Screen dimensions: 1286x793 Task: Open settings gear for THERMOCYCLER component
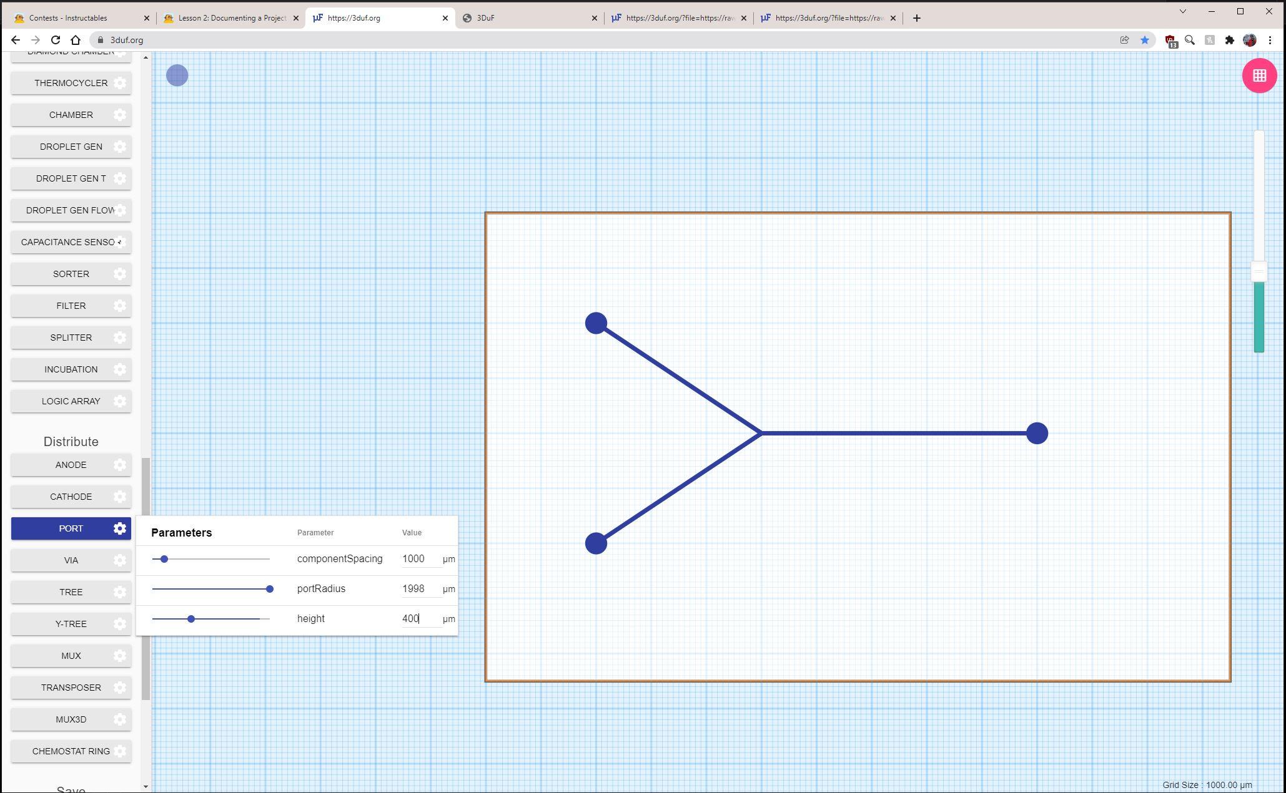[x=120, y=83]
